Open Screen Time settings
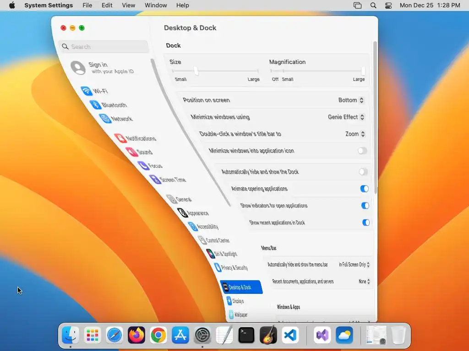 coord(168,179)
